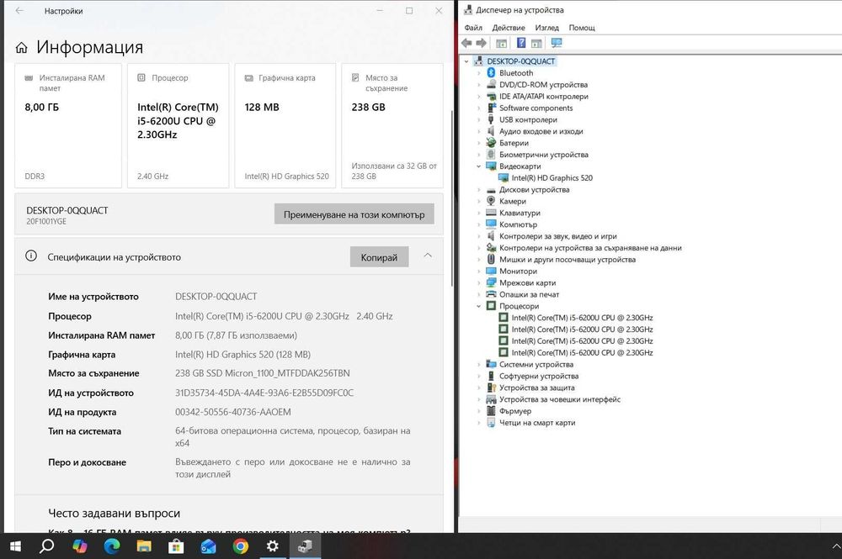The height and width of the screenshot is (559, 842).
Task: Click product ID 00342-50556-40736-AAOEM
Action: click(x=233, y=412)
